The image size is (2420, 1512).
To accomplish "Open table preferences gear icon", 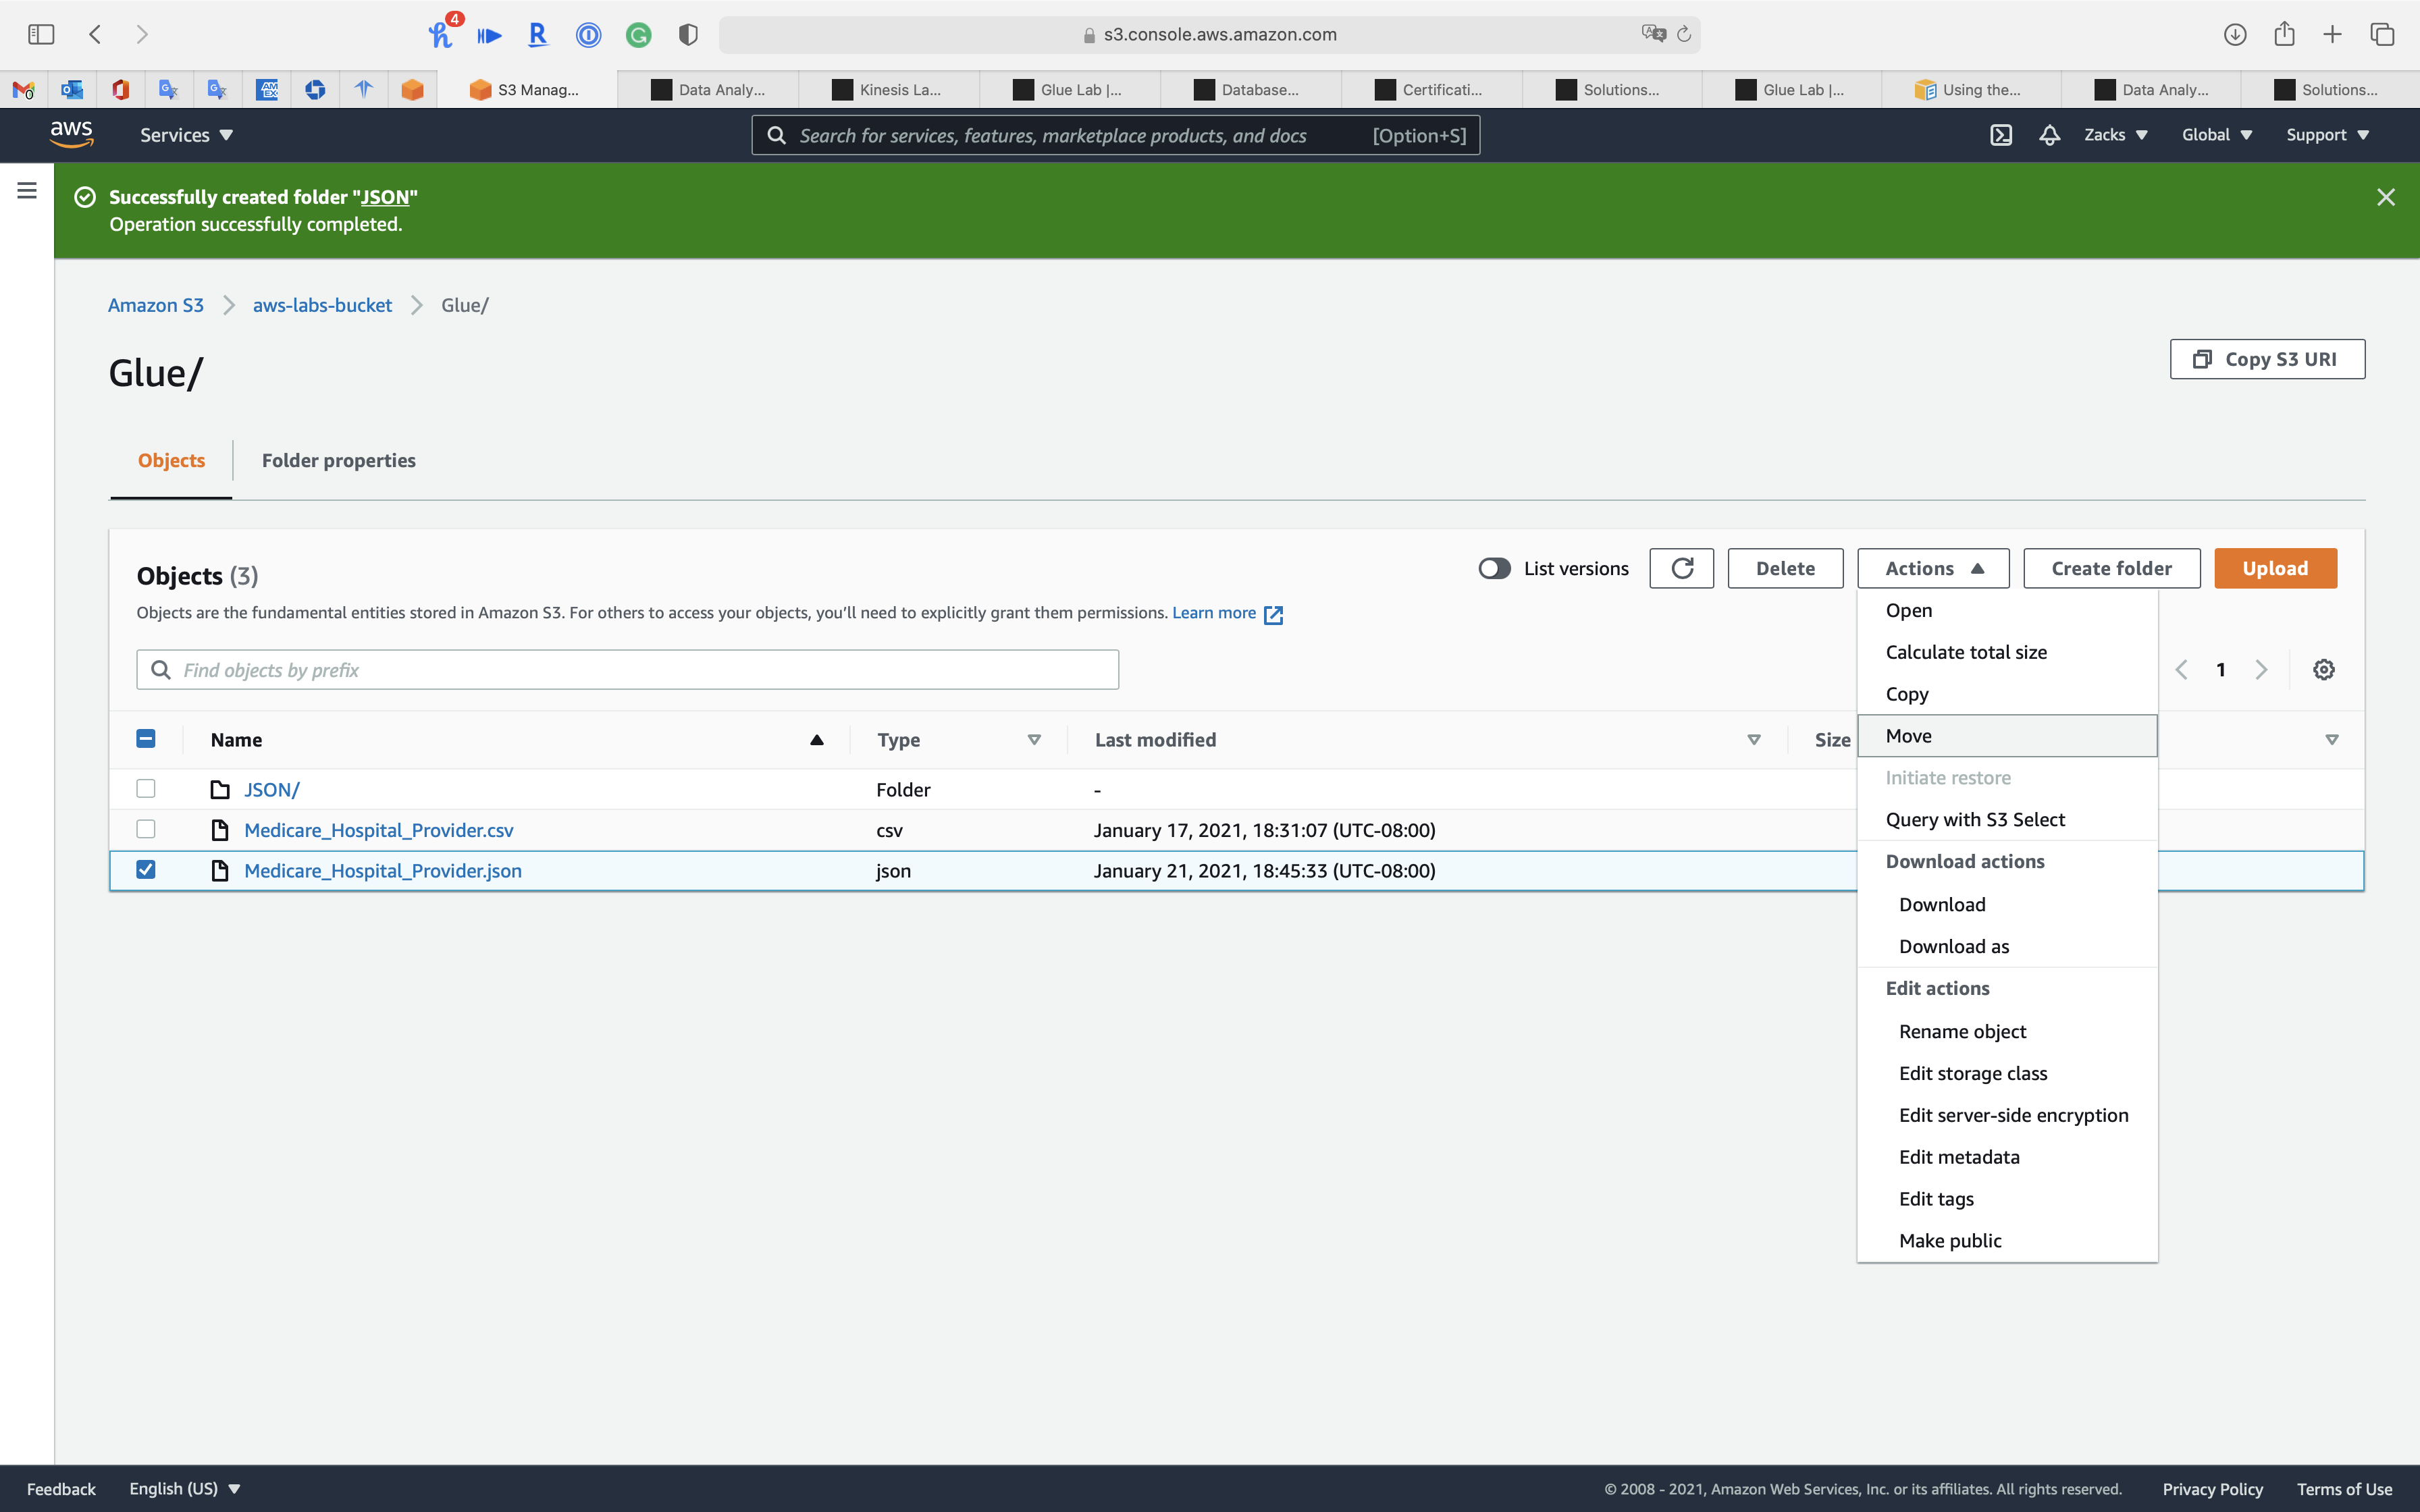I will click(2323, 670).
